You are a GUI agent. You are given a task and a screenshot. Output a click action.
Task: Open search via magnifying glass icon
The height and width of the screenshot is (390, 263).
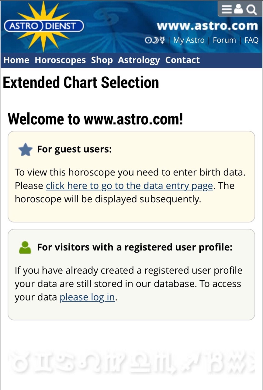point(251,10)
